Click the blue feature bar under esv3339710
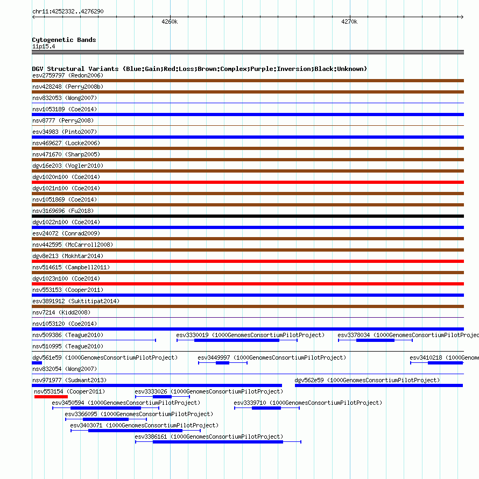Viewport: 479px width, 479px height. click(266, 408)
